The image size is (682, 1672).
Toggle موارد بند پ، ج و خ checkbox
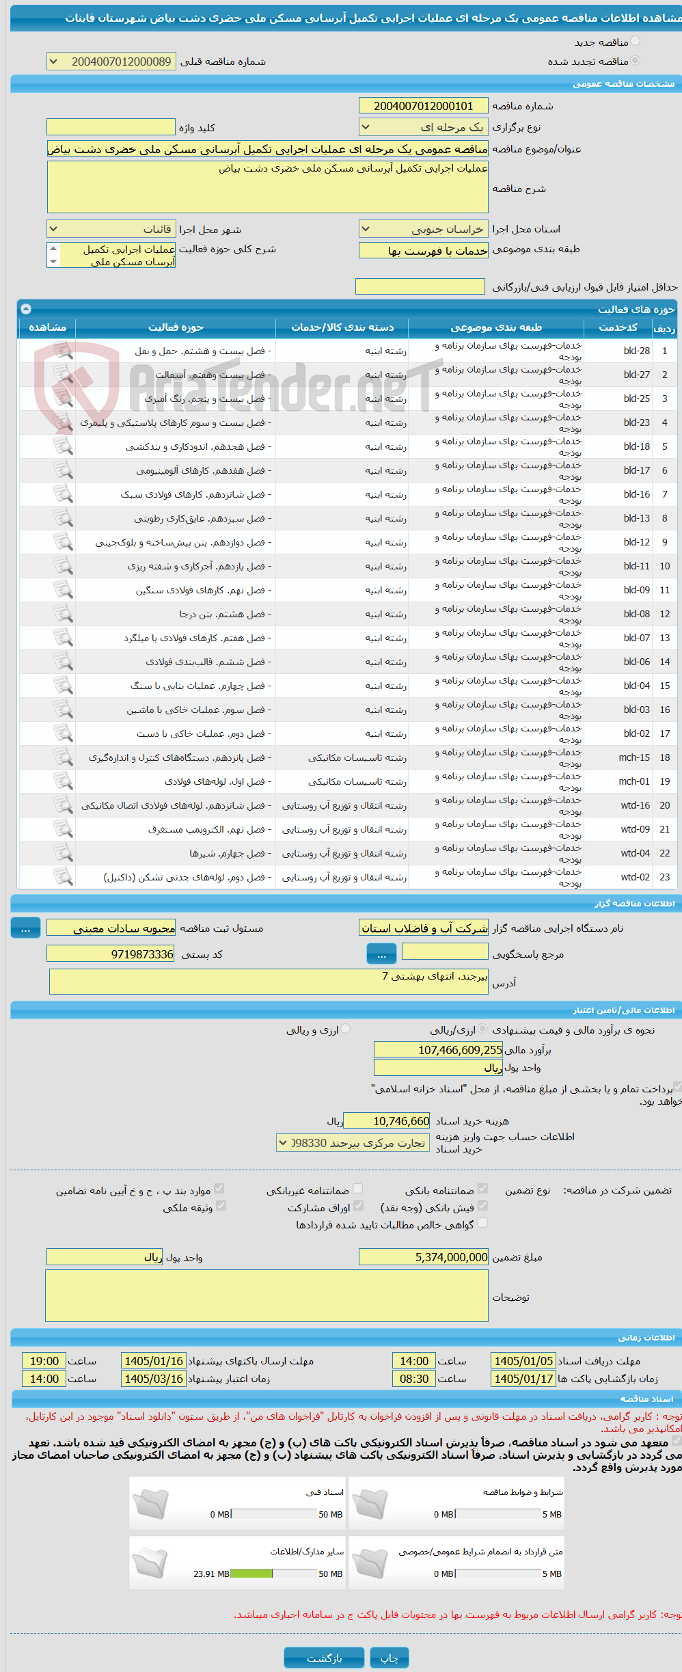pos(219,1189)
